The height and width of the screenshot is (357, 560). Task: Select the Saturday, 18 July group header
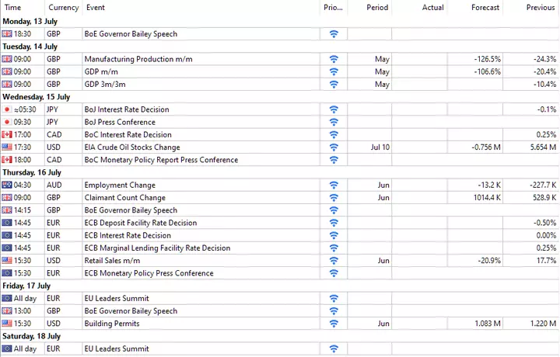click(x=31, y=336)
